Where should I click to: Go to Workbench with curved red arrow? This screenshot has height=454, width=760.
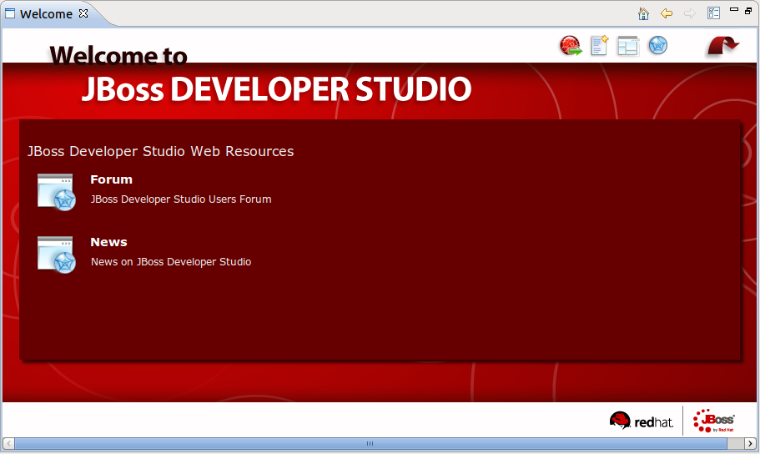click(x=723, y=46)
